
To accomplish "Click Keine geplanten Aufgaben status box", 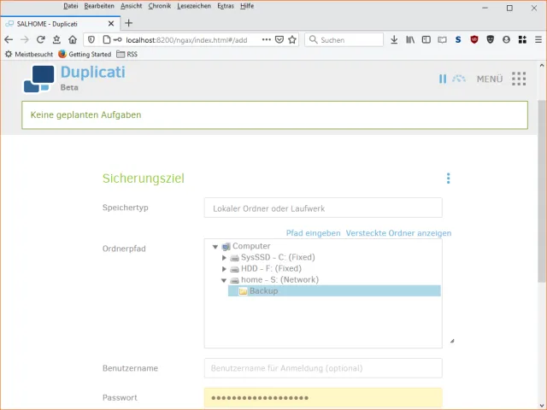I will tap(274, 115).
